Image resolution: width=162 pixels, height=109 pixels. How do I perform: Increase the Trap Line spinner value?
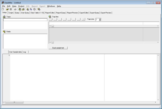(100, 19)
